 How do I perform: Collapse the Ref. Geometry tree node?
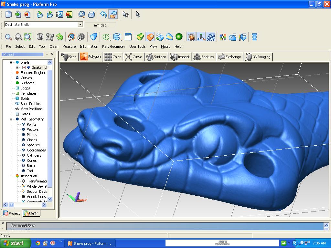tap(11, 119)
